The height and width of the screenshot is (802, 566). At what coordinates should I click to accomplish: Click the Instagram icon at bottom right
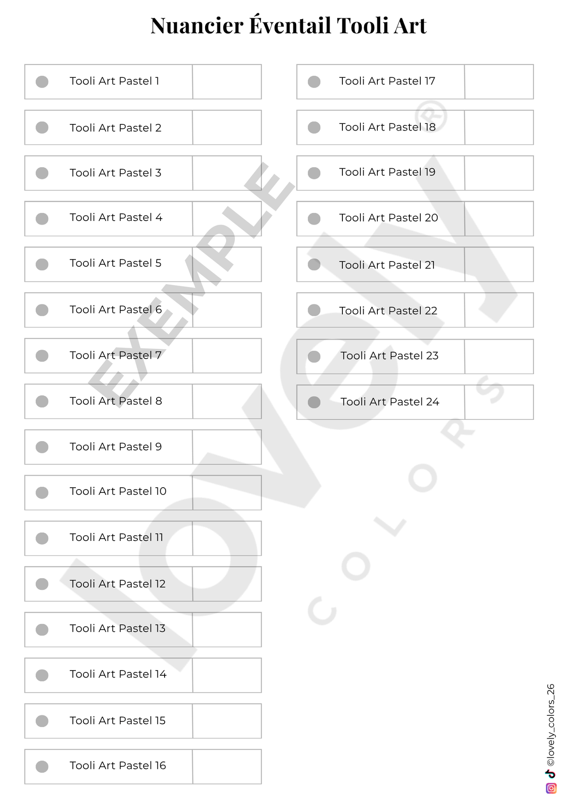coord(551,788)
